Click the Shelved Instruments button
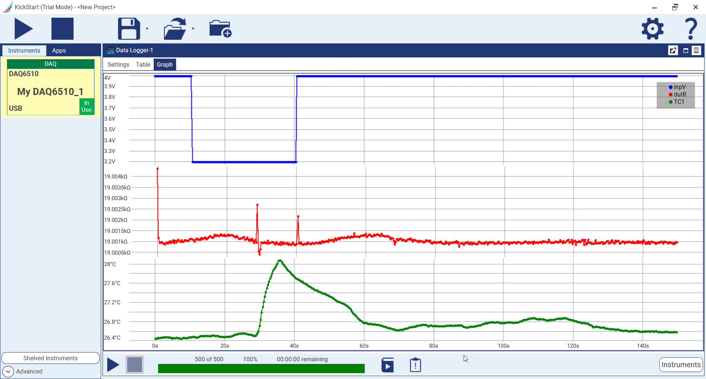 pyautogui.click(x=50, y=358)
